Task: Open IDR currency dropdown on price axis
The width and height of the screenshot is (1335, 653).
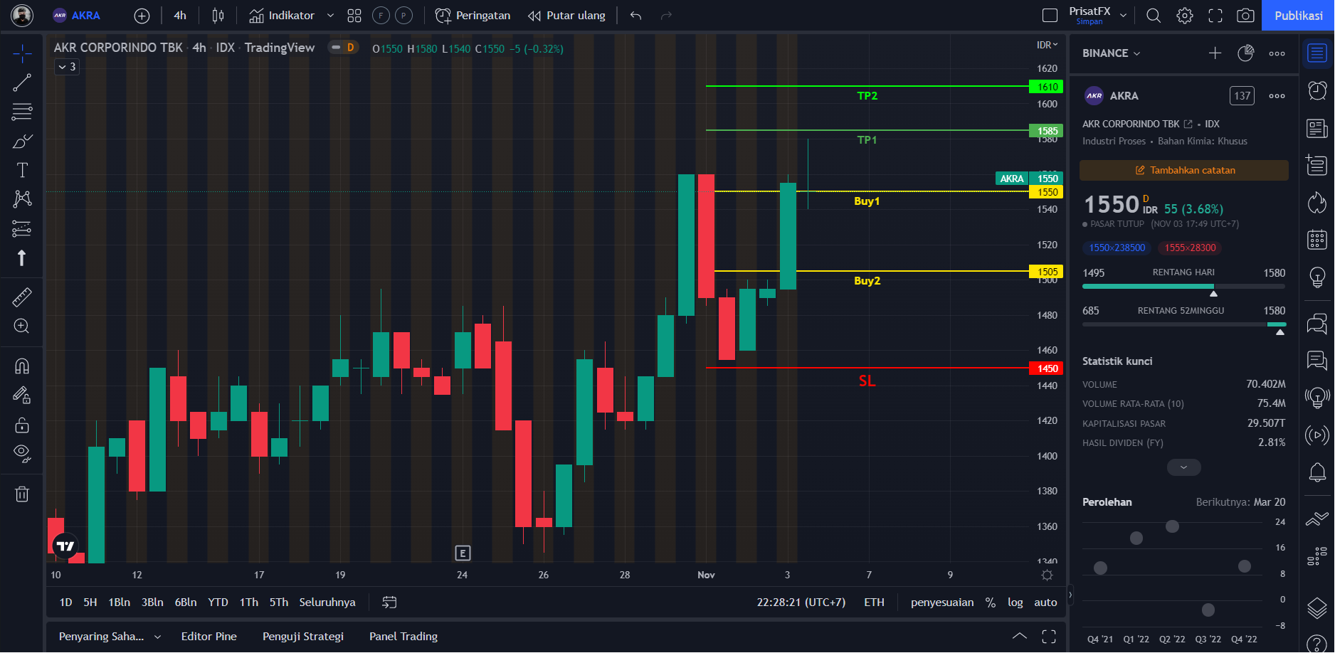Action: [x=1047, y=45]
